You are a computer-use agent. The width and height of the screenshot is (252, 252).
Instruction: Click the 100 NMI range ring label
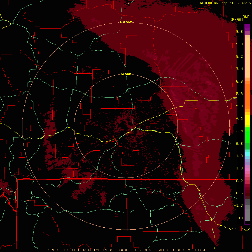[126, 22]
